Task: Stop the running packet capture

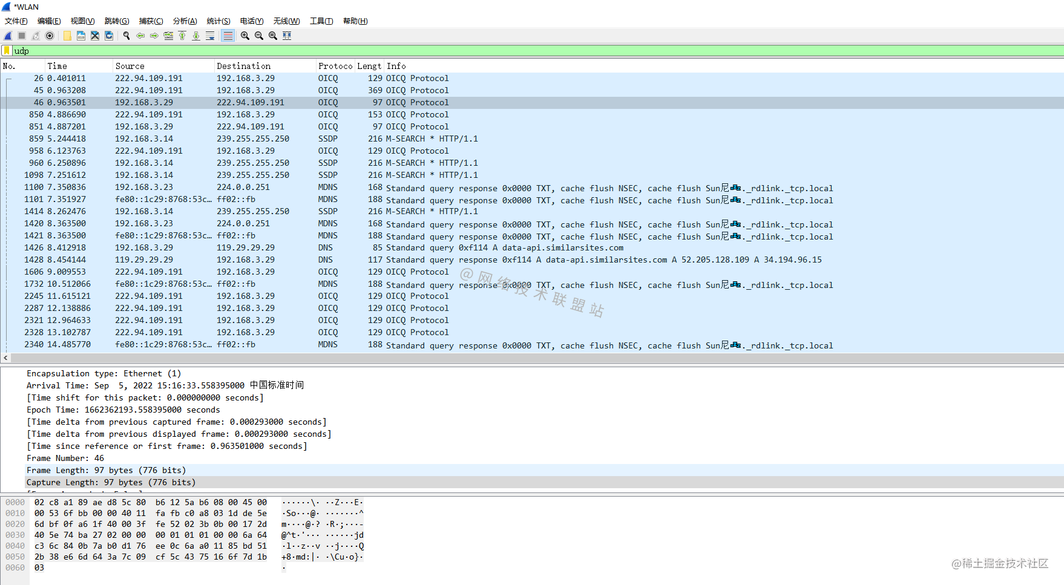Action: 21,36
